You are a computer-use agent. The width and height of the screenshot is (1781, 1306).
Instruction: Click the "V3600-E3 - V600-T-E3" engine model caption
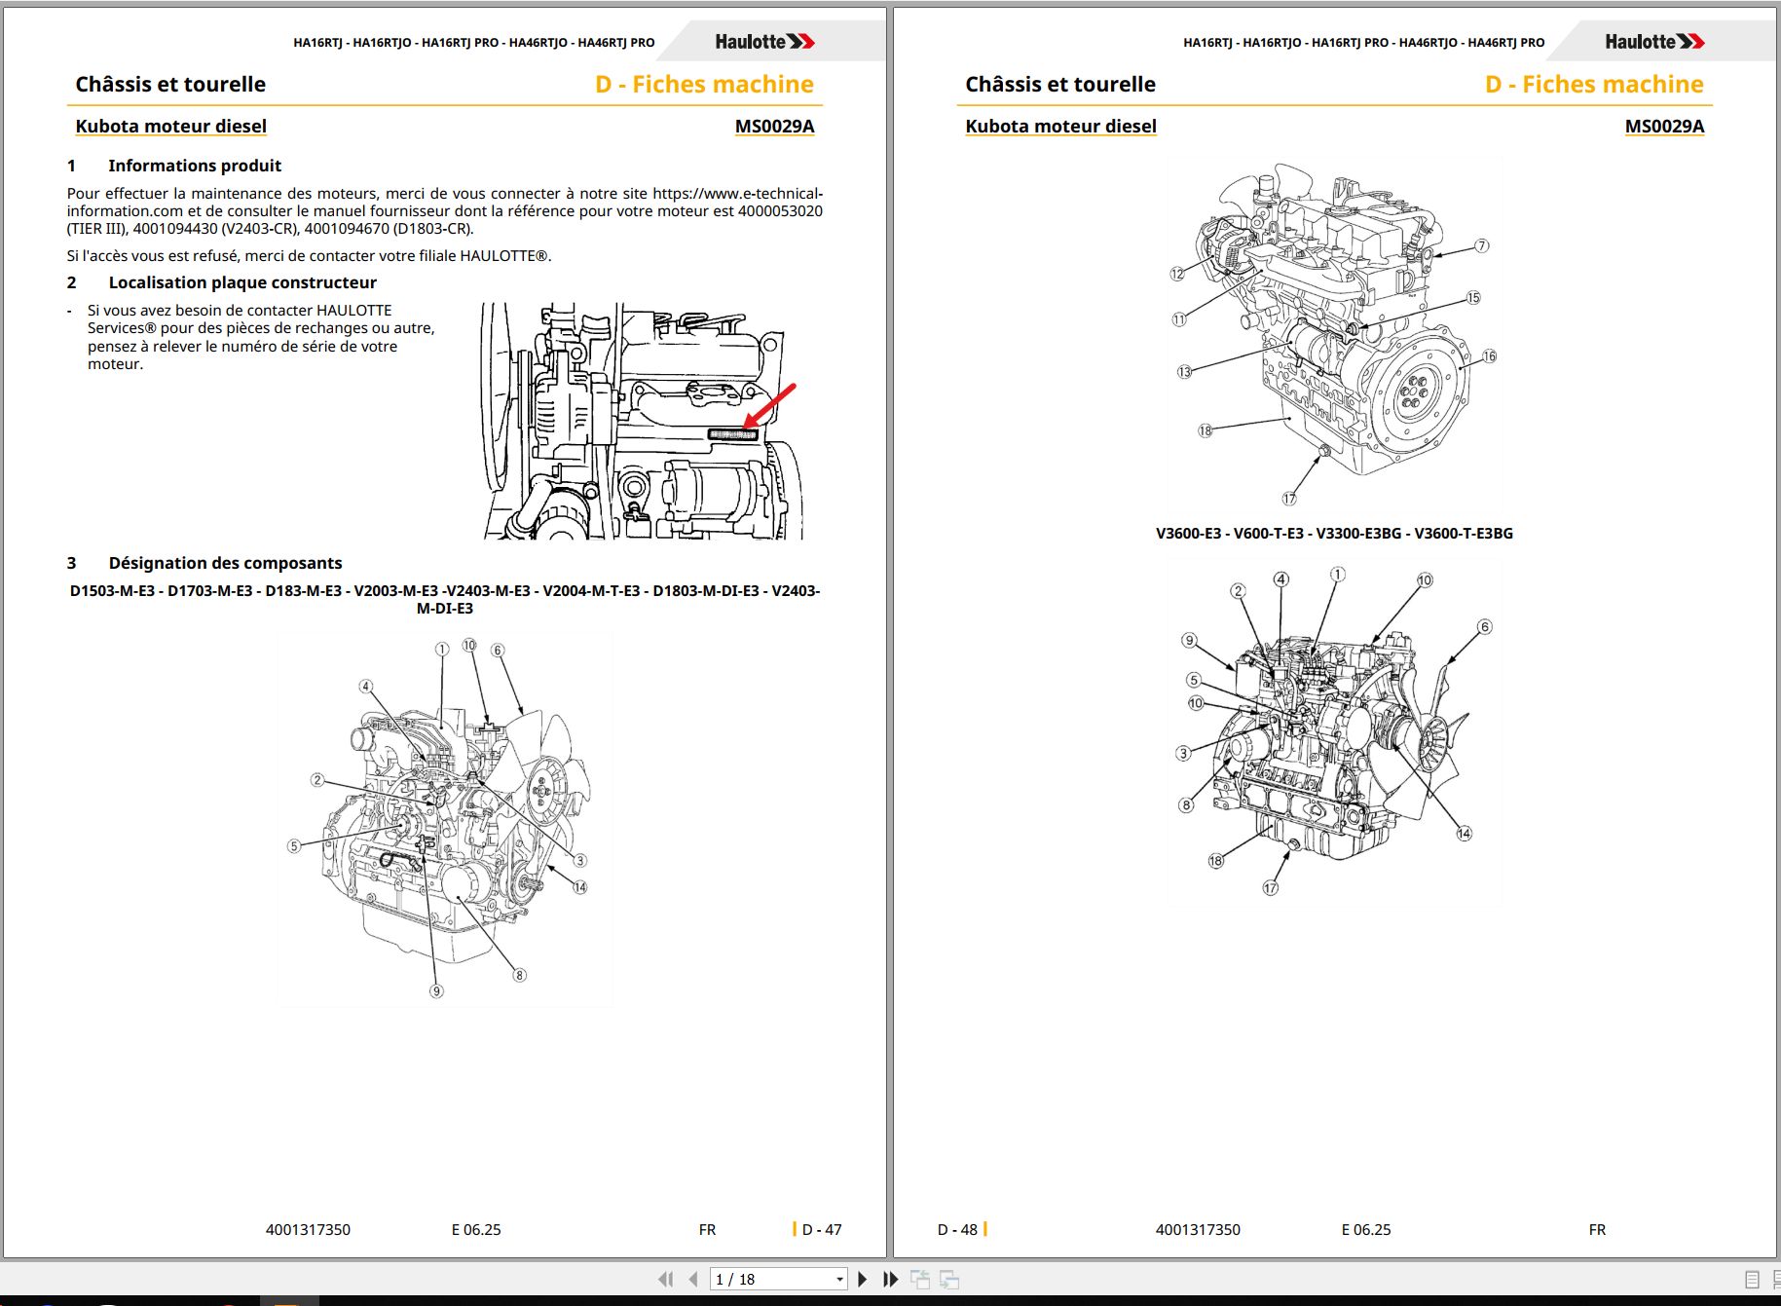point(1334,534)
